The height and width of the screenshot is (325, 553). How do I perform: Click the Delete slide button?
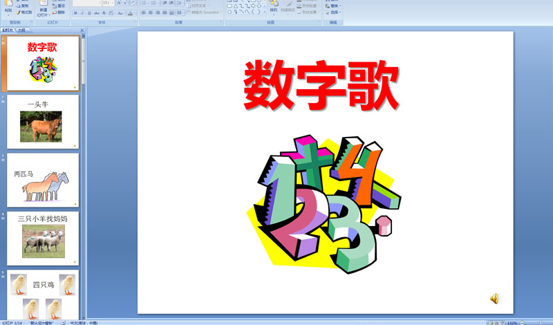click(x=59, y=12)
